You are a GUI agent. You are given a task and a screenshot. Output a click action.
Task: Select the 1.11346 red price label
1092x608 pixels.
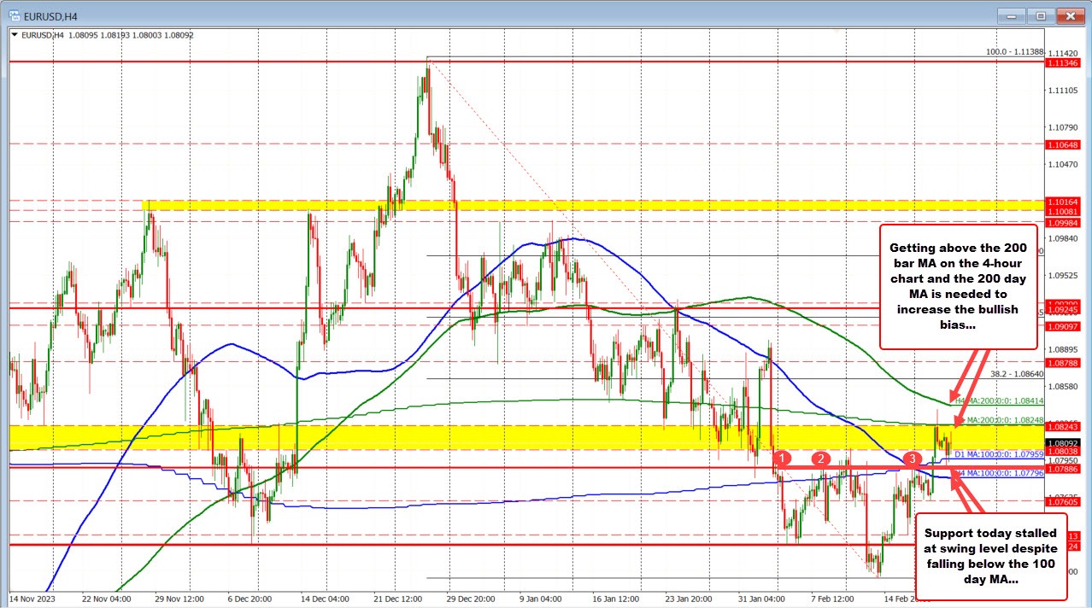(x=1064, y=62)
